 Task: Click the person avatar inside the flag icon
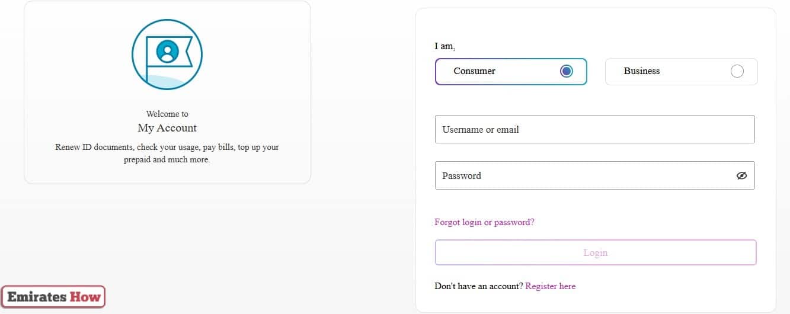coord(168,52)
